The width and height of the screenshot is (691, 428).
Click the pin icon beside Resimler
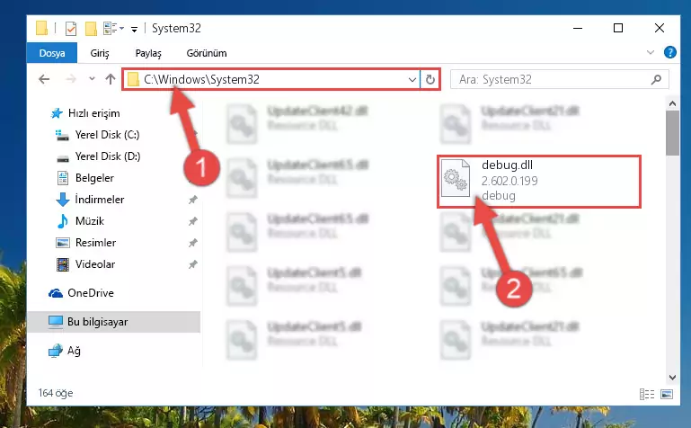192,243
